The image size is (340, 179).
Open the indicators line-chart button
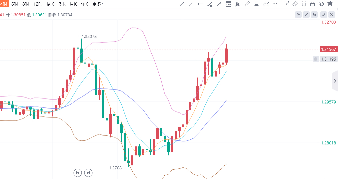click(x=298, y=15)
